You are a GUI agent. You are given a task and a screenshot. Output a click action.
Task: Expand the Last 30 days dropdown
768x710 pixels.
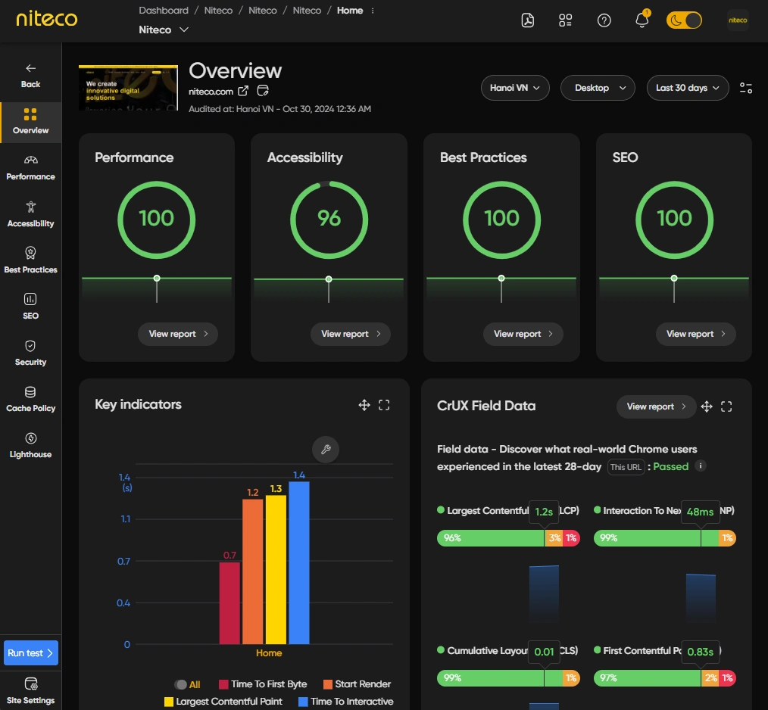coord(688,88)
